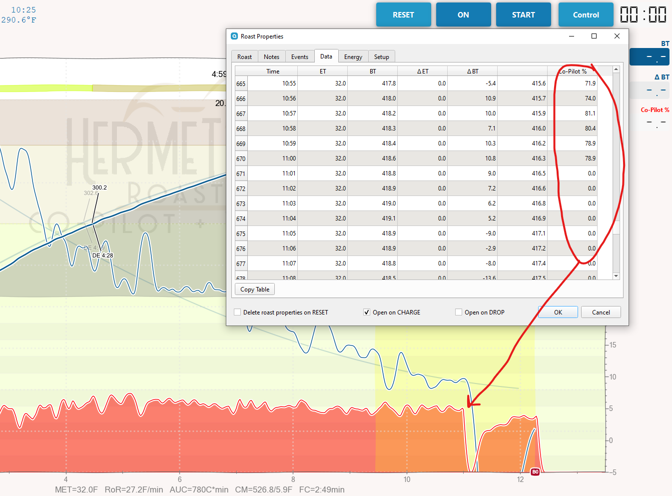Select the blue BT LCD display

tap(650, 56)
